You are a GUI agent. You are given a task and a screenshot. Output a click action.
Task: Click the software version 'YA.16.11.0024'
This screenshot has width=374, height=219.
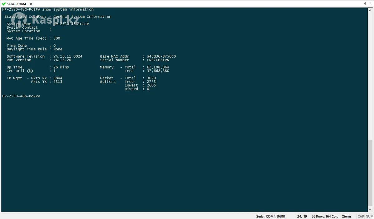coord(68,56)
